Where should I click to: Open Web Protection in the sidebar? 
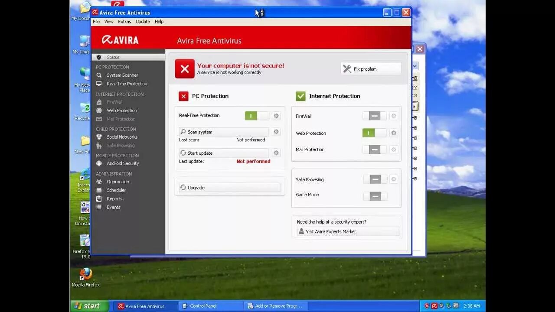click(x=121, y=110)
